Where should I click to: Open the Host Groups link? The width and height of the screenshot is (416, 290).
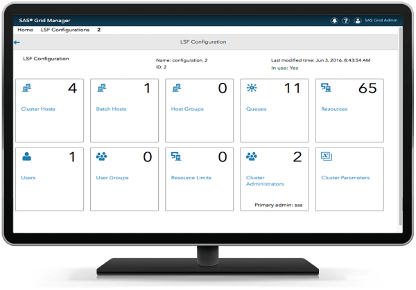187,109
